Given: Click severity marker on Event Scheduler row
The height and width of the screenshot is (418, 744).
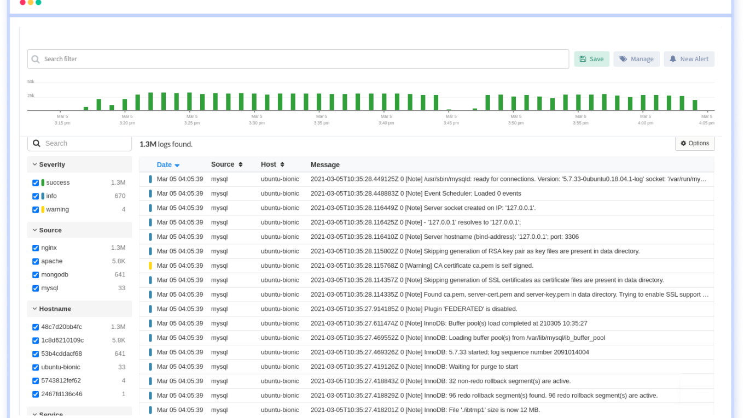Looking at the screenshot, I should [150, 193].
